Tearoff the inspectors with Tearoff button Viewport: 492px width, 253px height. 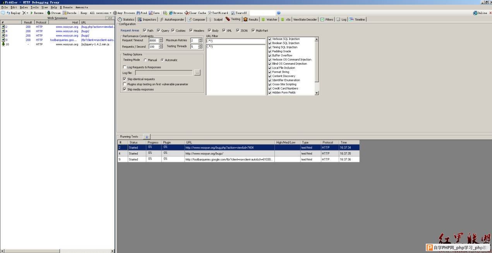pos(239,13)
